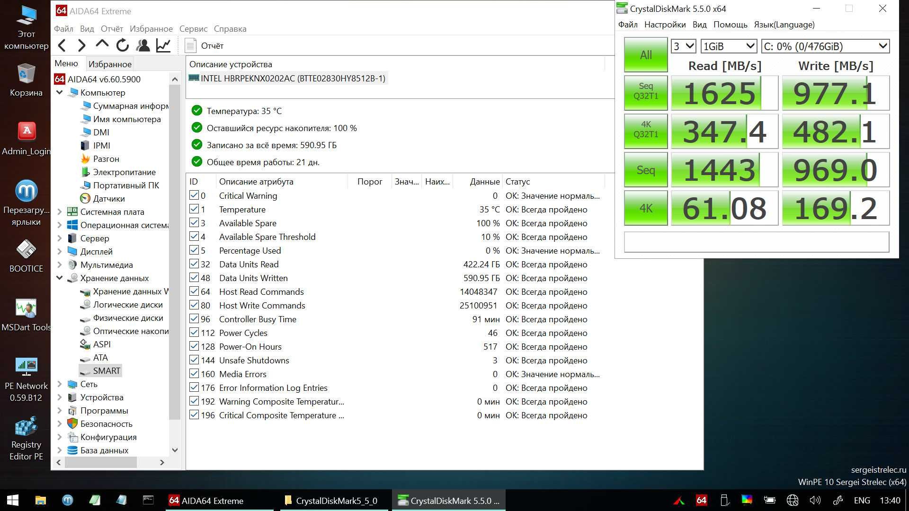The height and width of the screenshot is (511, 909).
Task: Open Windows Start menu
Action: pos(13,500)
